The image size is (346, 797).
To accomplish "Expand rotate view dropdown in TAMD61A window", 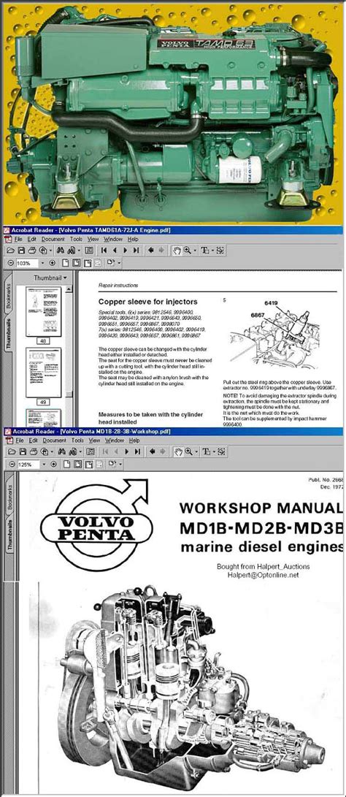I will coord(119,263).
